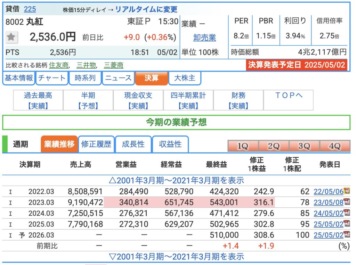Open compared stock 三井物

tap(86, 65)
